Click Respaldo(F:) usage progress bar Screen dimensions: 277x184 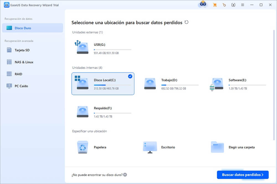point(112,113)
